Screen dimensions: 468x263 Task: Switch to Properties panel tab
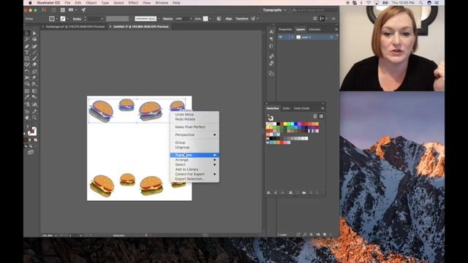pos(285,29)
